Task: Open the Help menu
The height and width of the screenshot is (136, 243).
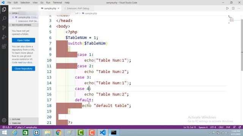Action: pyautogui.click(x=67, y=3)
